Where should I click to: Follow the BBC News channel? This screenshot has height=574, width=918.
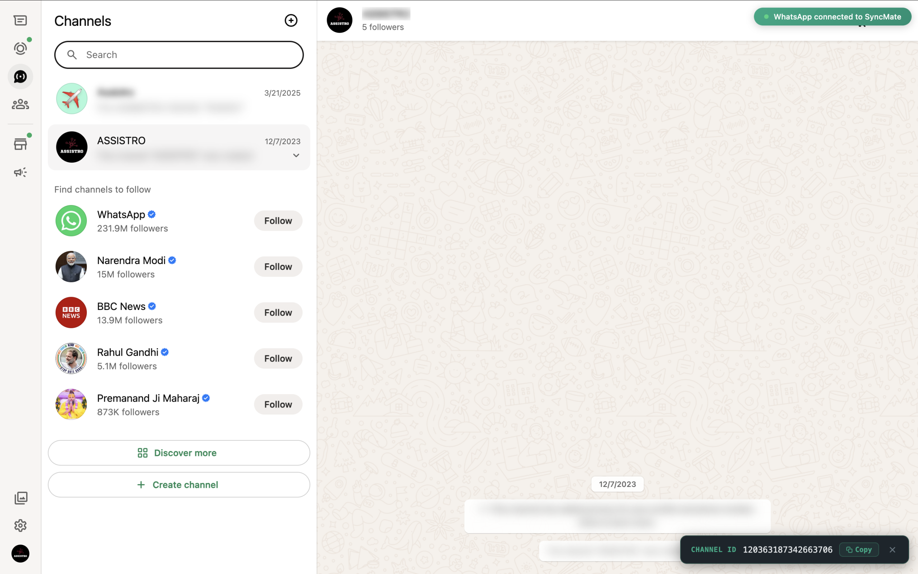point(278,312)
